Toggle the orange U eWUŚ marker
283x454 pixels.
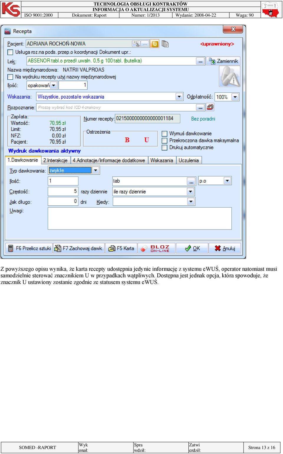(155, 44)
